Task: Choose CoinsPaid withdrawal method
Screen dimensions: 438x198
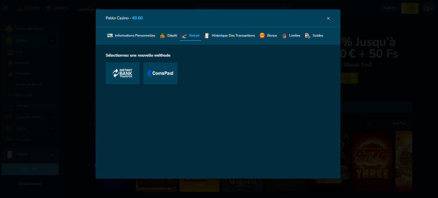Action: [161, 73]
